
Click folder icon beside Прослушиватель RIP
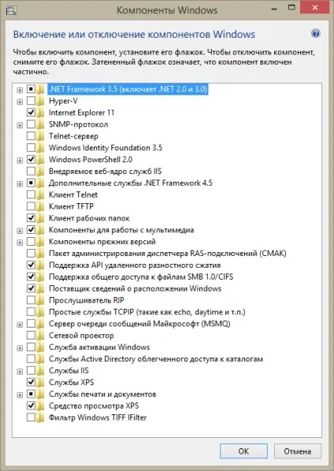tap(40, 300)
